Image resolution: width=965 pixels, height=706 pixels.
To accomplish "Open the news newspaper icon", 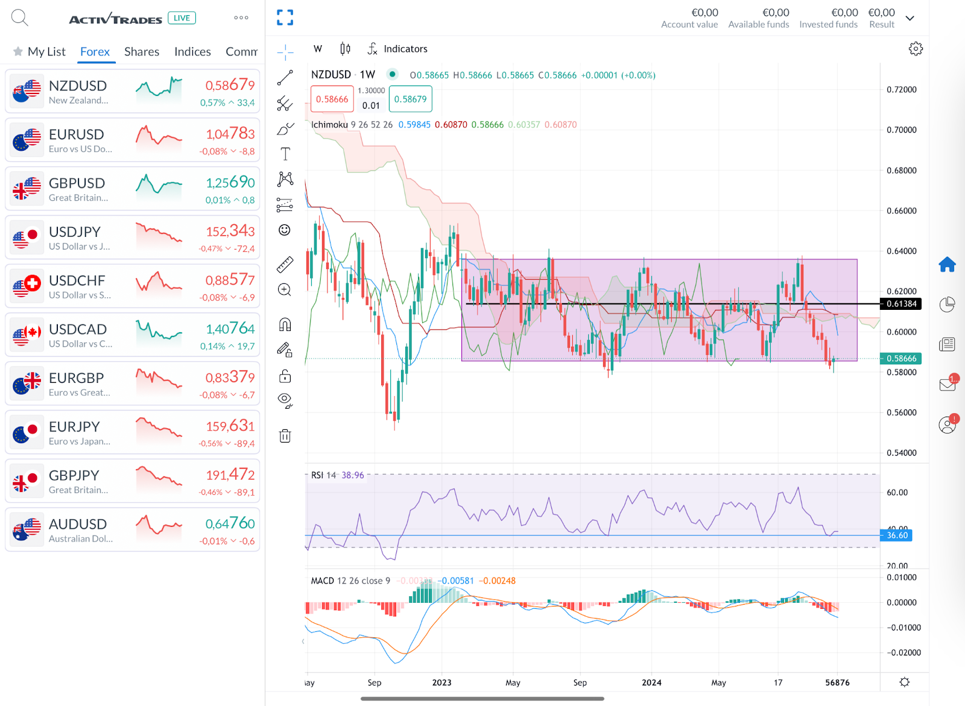I will 947,344.
